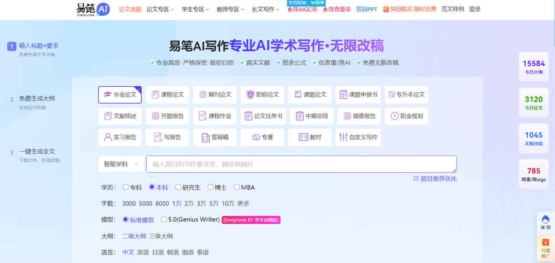Screen dimensions: 555x263
Task: Click the 无限改稿 1045 stat card
Action: pos(534,139)
